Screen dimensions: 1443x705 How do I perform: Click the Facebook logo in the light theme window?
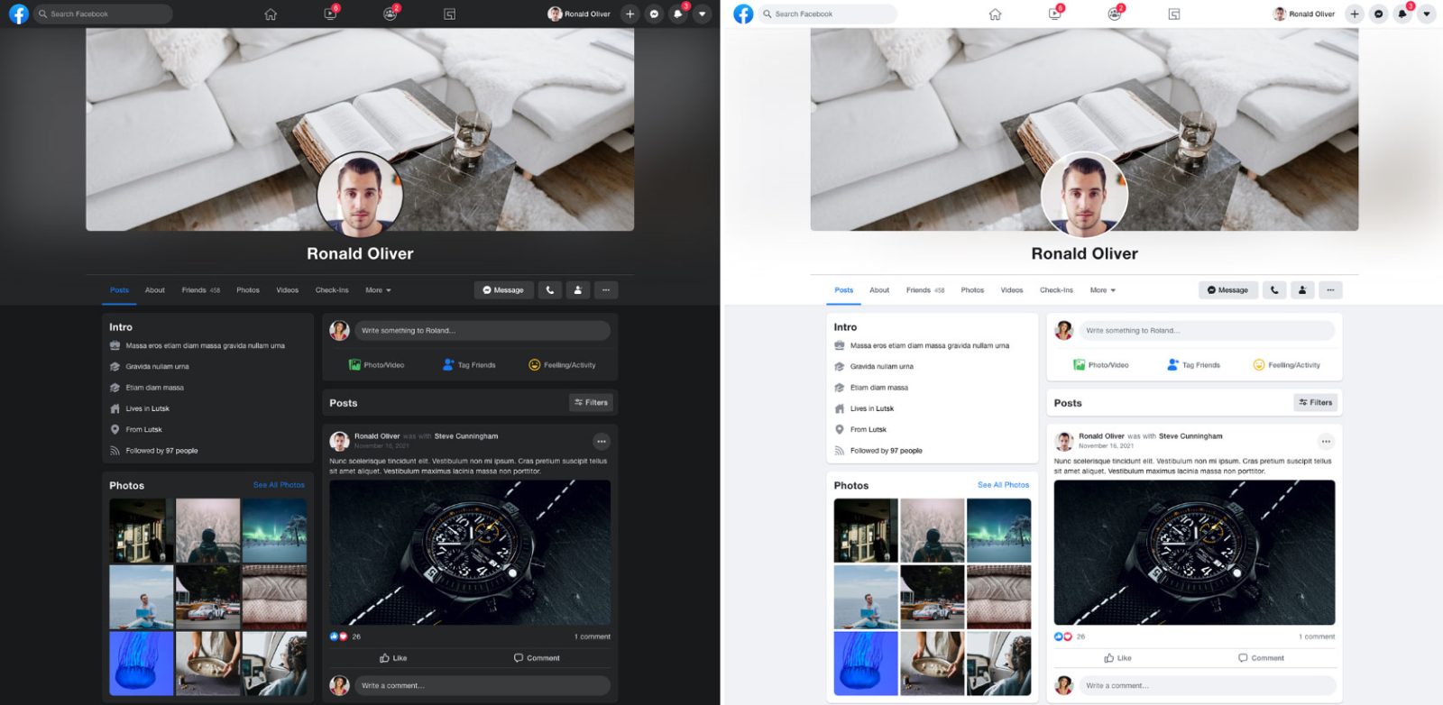coord(743,14)
